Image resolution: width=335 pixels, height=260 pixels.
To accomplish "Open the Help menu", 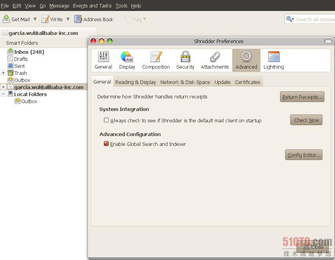I will pos(136,6).
